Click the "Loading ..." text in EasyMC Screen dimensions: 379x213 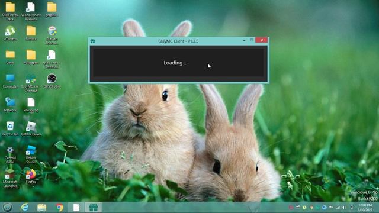pyautogui.click(x=175, y=63)
